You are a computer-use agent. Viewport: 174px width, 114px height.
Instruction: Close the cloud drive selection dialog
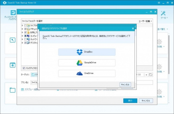[x=133, y=29]
